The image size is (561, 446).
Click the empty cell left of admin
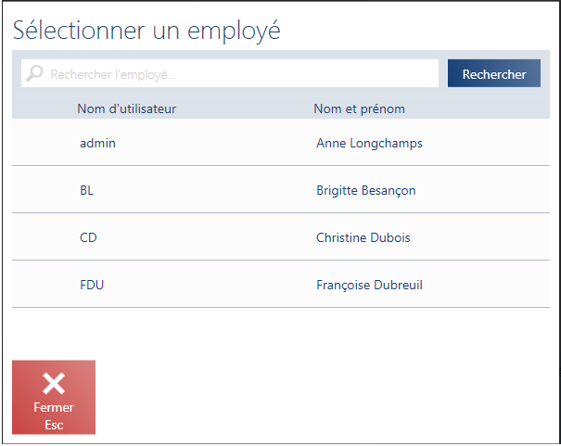pyautogui.click(x=45, y=143)
